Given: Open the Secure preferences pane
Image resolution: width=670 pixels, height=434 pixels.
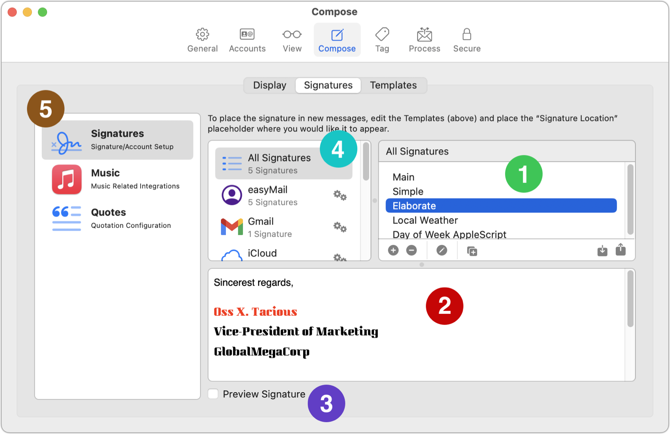Looking at the screenshot, I should [466, 40].
